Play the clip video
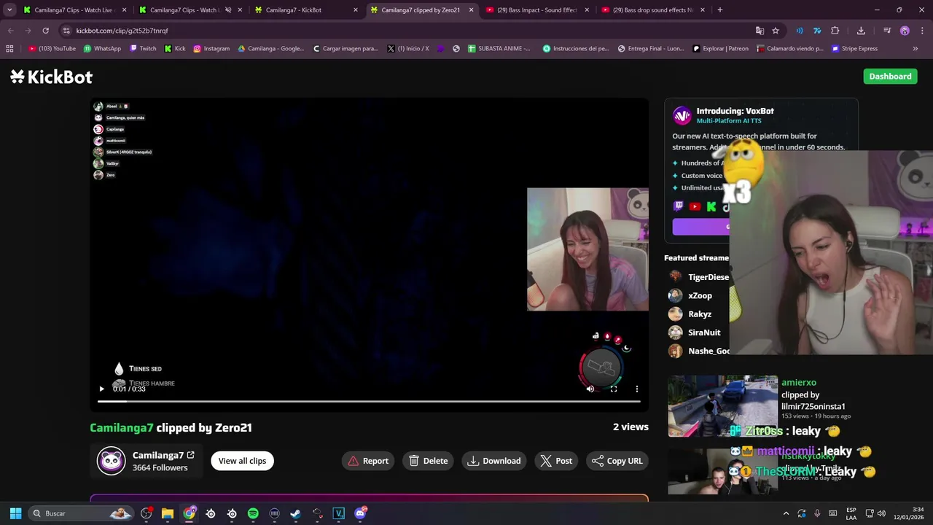The height and width of the screenshot is (525, 933). (x=101, y=389)
